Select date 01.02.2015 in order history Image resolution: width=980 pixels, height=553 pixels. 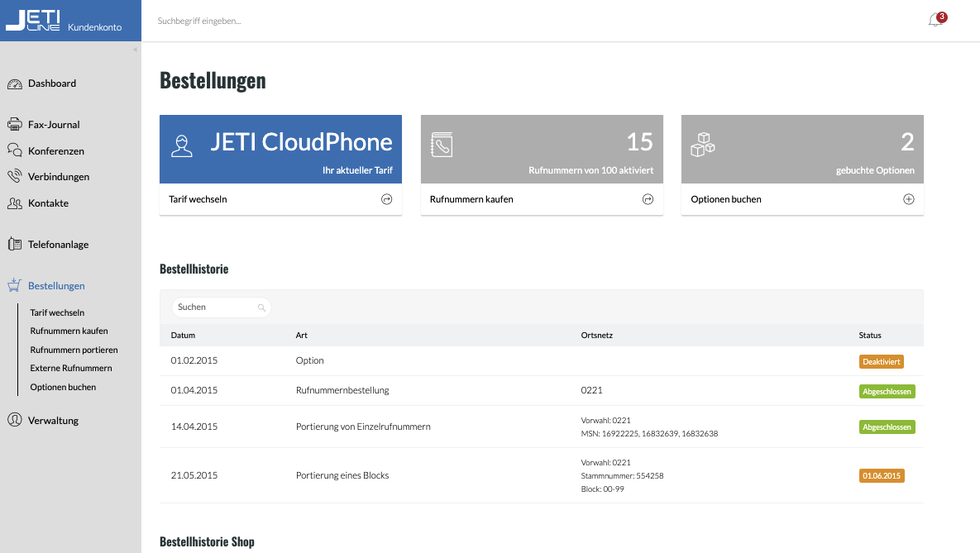pyautogui.click(x=194, y=360)
